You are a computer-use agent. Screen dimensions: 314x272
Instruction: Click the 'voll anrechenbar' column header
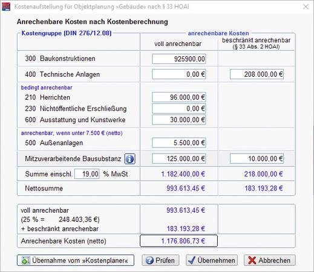pos(178,44)
